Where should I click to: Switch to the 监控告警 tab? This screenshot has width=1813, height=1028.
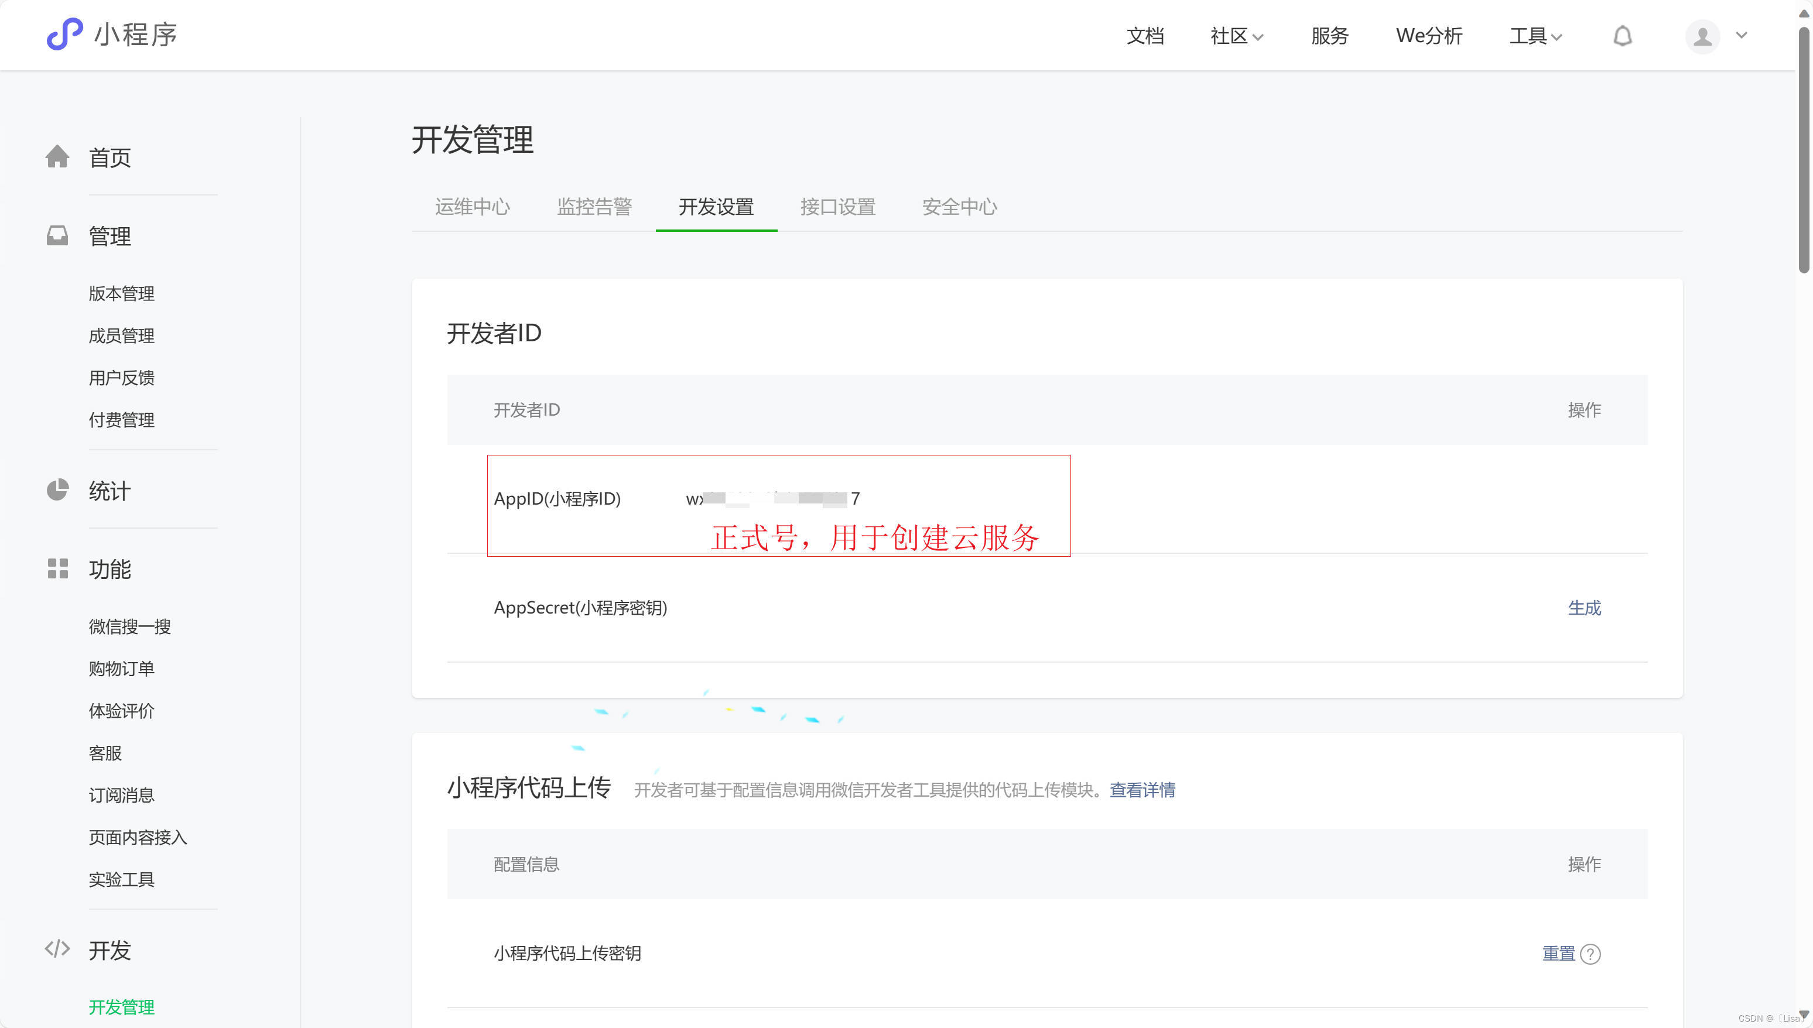click(x=594, y=207)
